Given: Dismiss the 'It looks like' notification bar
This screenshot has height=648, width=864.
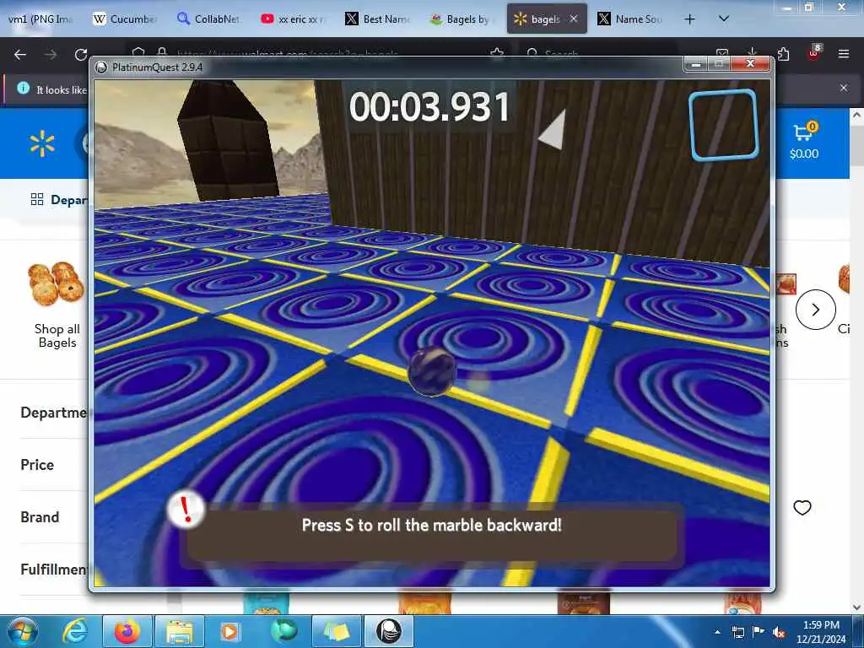Looking at the screenshot, I should tap(844, 88).
